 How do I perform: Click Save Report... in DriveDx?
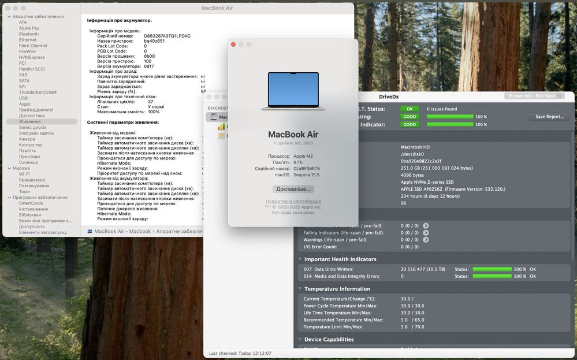point(549,117)
